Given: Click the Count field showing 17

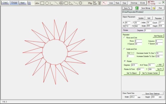Looking at the screenshot, I should click(x=161, y=23).
